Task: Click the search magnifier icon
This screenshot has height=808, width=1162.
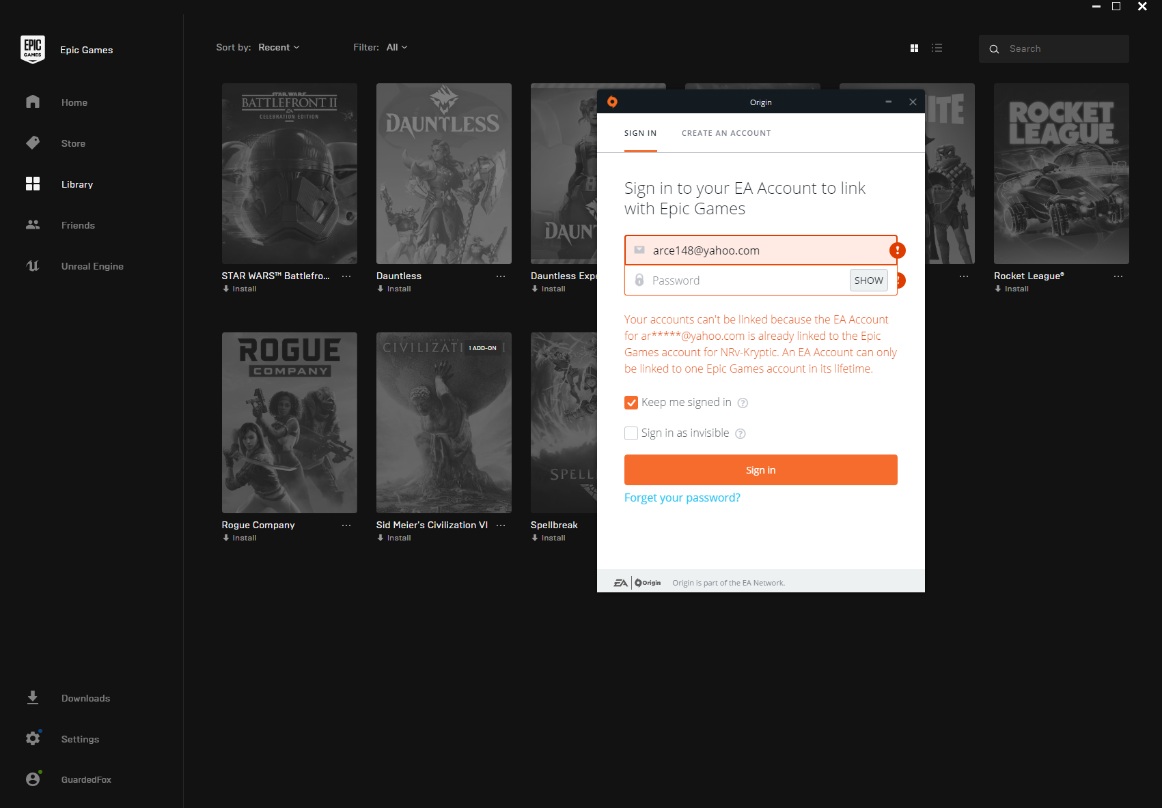Action: tap(994, 49)
